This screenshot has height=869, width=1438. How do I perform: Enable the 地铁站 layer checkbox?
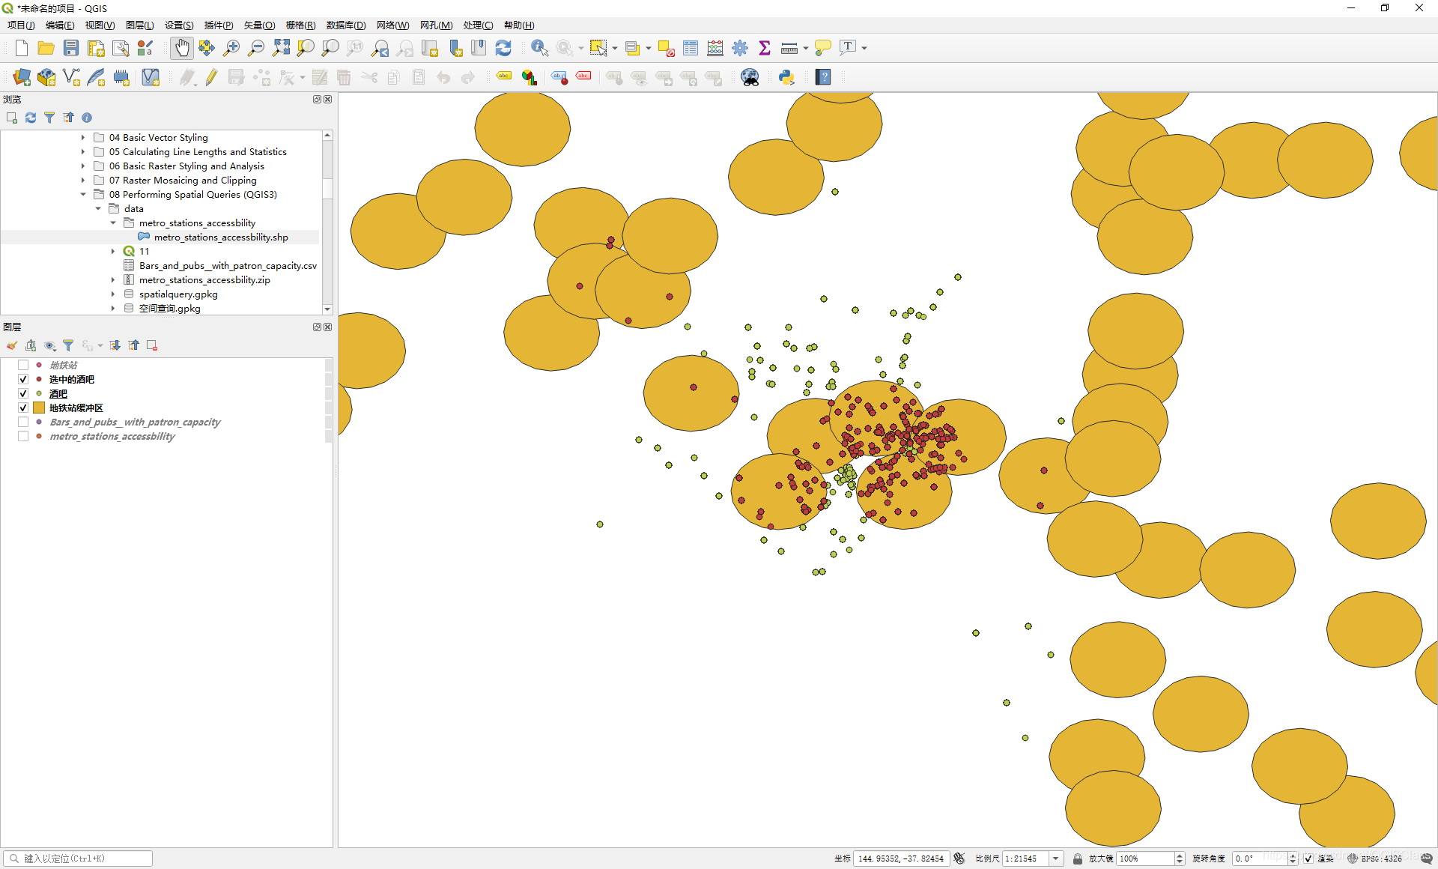(x=23, y=365)
